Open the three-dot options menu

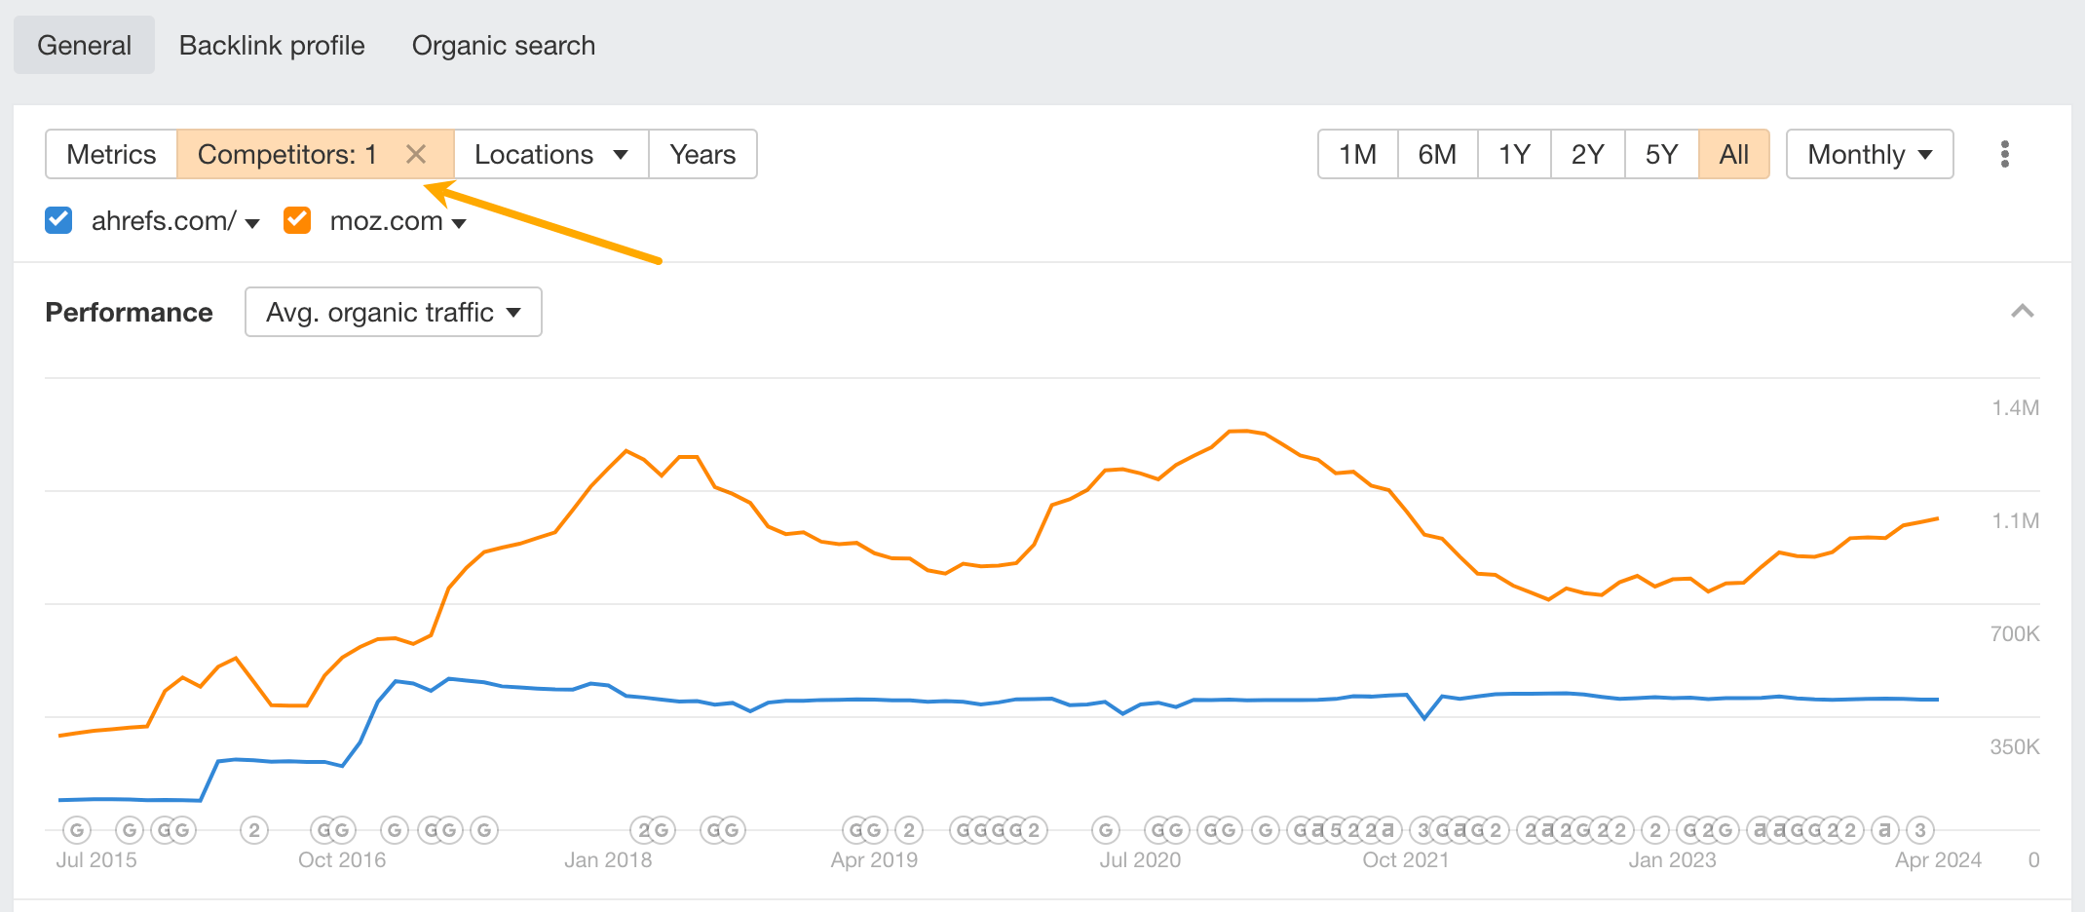pos(2005,154)
